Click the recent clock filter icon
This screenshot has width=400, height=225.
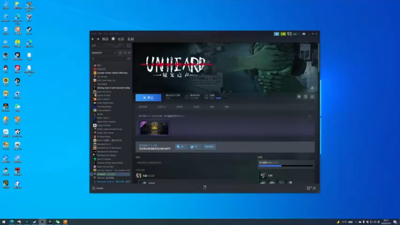point(125,53)
